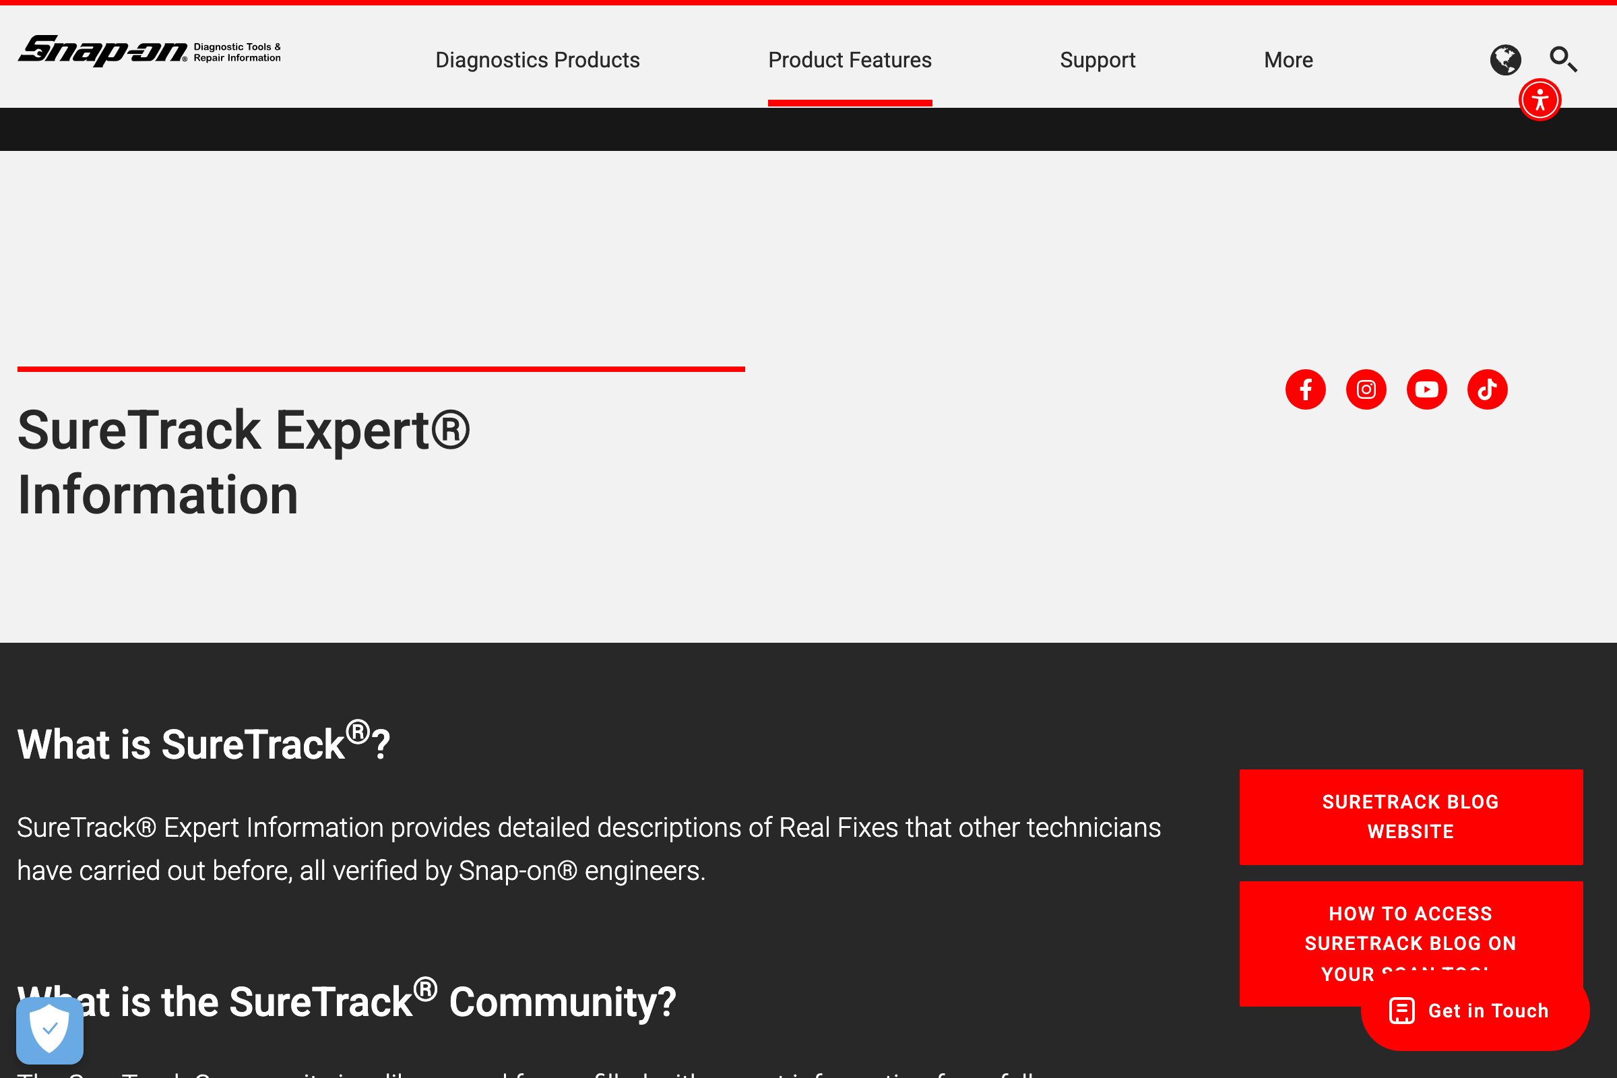The width and height of the screenshot is (1617, 1078).
Task: Open the accessibility options button
Action: 1540,100
